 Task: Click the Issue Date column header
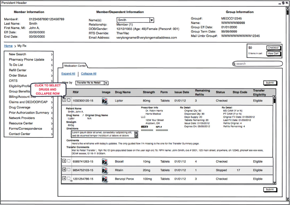182,92
